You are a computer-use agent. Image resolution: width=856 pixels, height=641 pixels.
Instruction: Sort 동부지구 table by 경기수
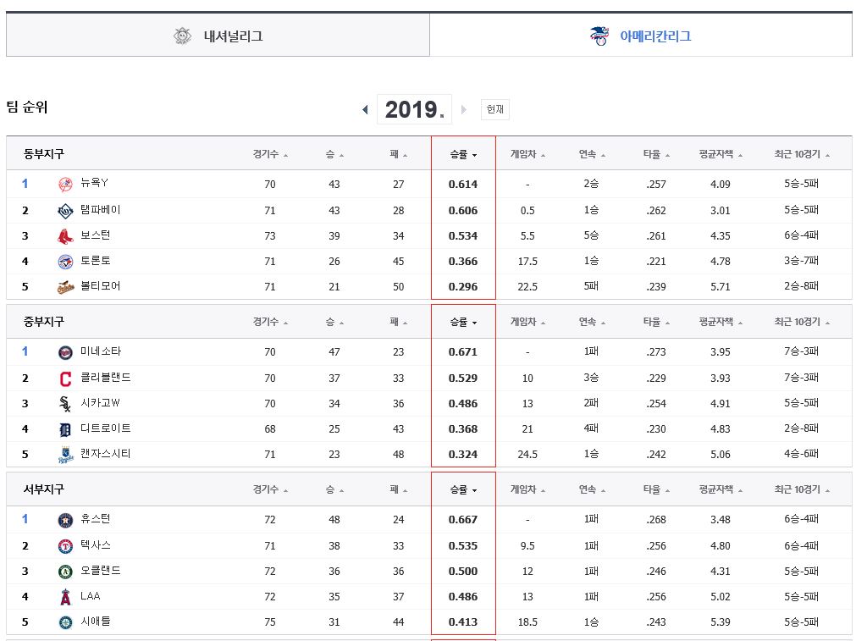pos(270,154)
